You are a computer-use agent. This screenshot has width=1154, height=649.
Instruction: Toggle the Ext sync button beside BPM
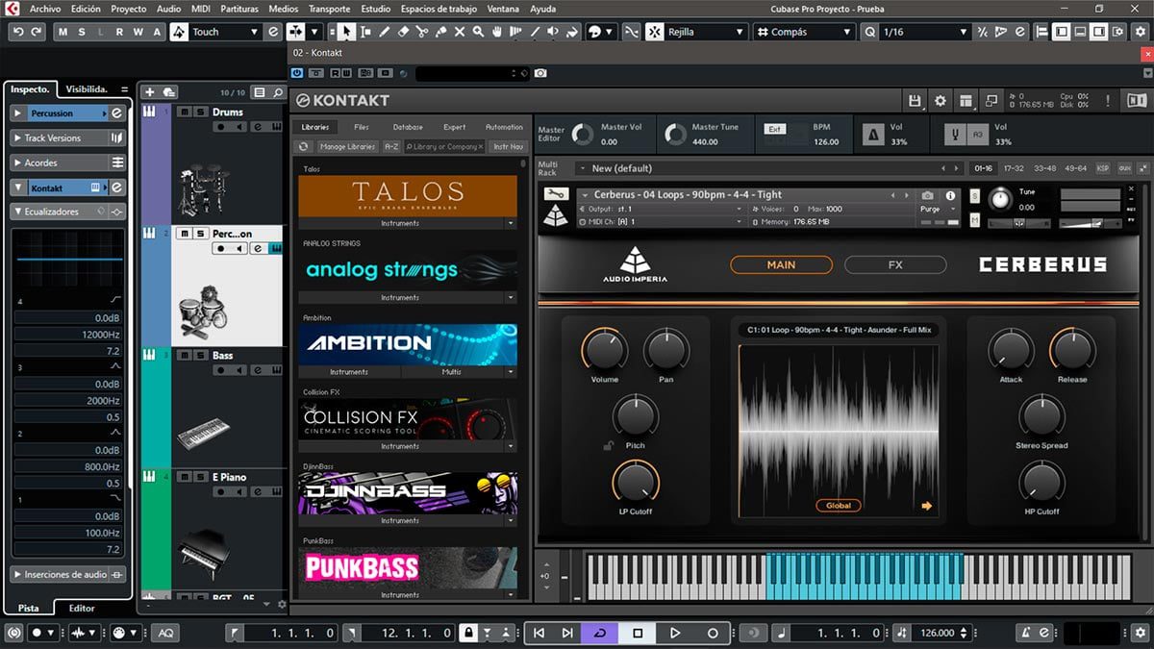coord(774,128)
